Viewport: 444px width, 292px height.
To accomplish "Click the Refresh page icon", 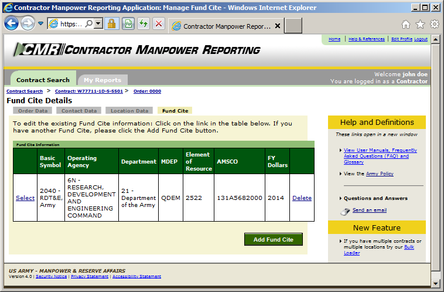I will (x=143, y=24).
